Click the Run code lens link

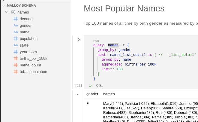(96, 41)
